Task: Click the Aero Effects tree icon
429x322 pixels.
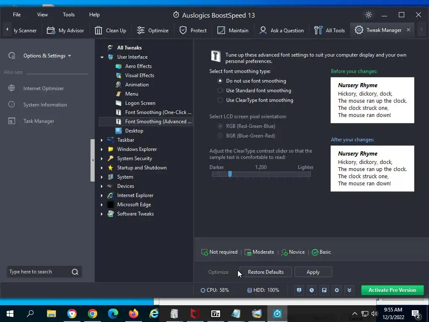Action: [119, 66]
